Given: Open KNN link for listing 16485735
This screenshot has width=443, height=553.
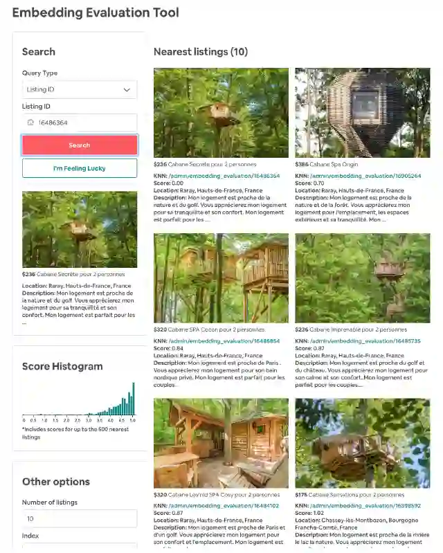Looking at the screenshot, I should [365, 341].
